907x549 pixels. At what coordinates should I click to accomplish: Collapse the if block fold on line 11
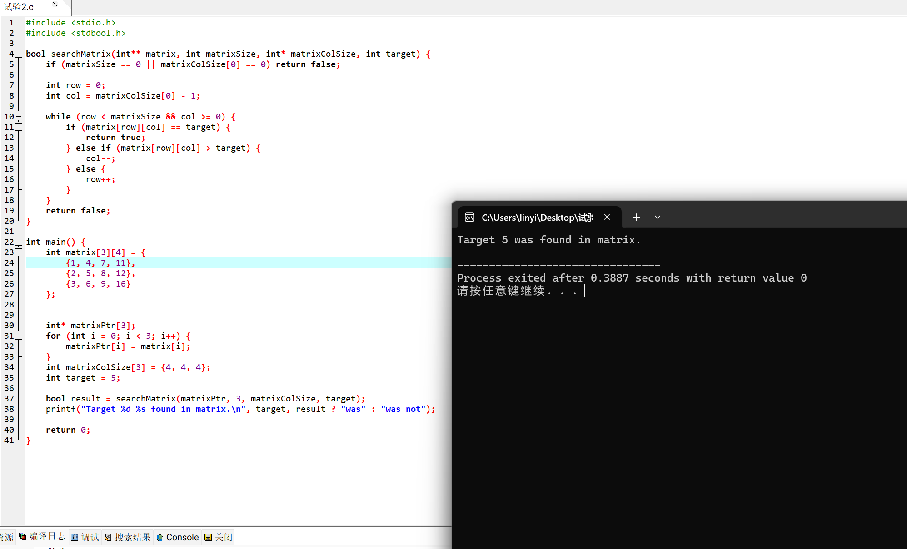pos(19,127)
